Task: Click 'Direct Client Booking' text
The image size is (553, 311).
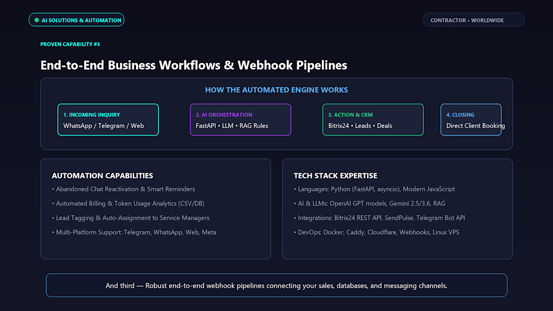Action: pyautogui.click(x=476, y=126)
